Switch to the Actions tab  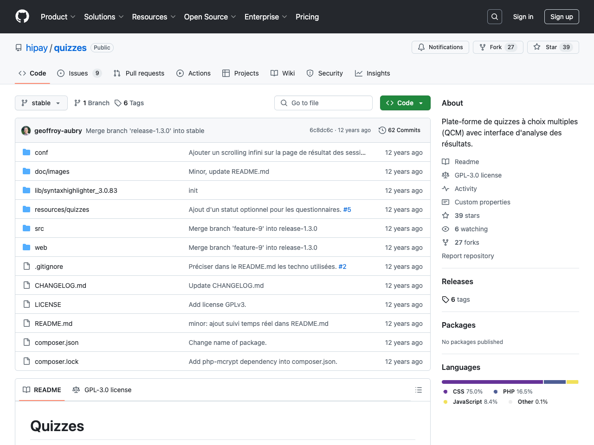(194, 73)
